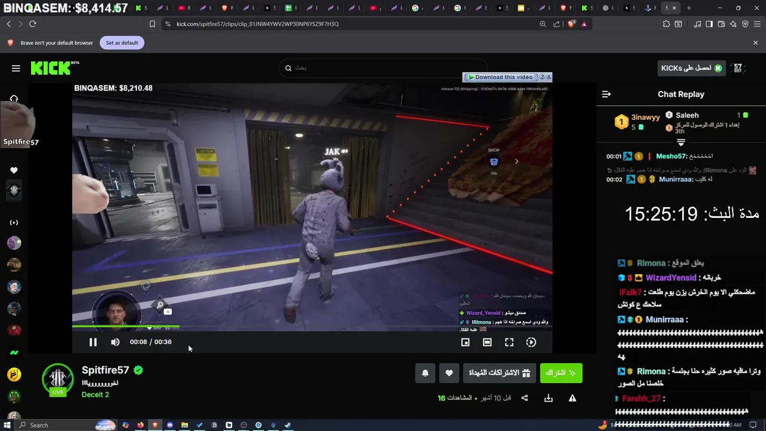This screenshot has height=431, width=766.
Task: Toggle theater mode in video player
Action: pos(487,342)
